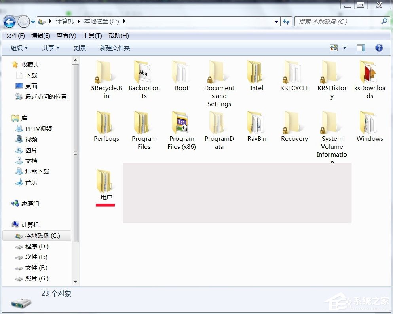393x314 pixels.
Task: Open the address bar history dropdown
Action: click(276, 22)
